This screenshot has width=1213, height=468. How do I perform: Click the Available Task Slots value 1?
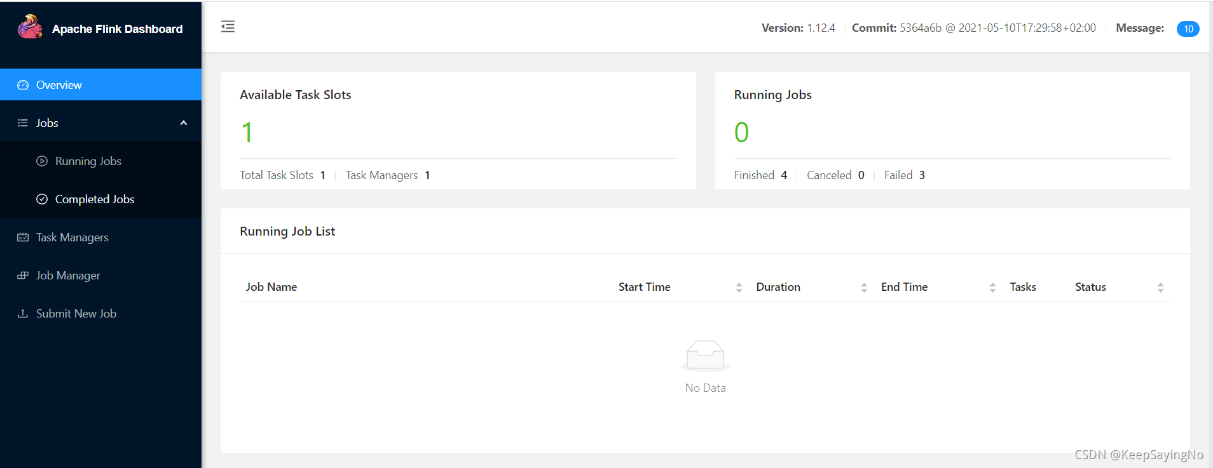point(247,132)
